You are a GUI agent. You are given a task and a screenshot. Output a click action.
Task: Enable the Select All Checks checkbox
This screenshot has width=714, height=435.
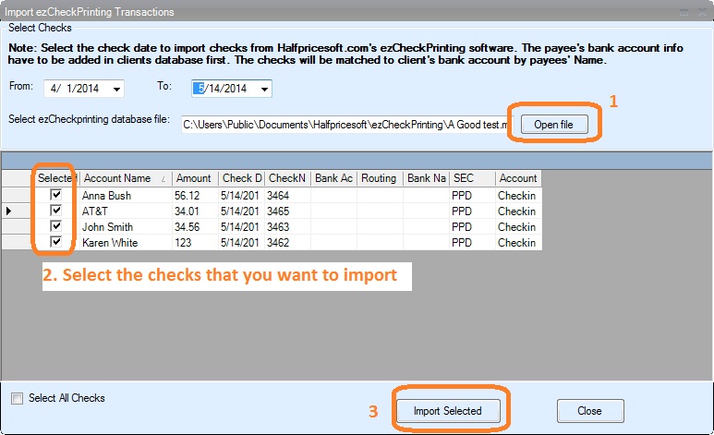[x=18, y=399]
